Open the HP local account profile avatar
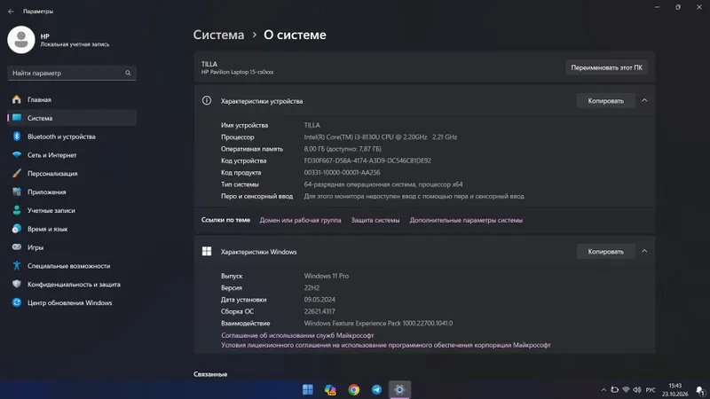The width and height of the screenshot is (710, 399). click(20, 40)
